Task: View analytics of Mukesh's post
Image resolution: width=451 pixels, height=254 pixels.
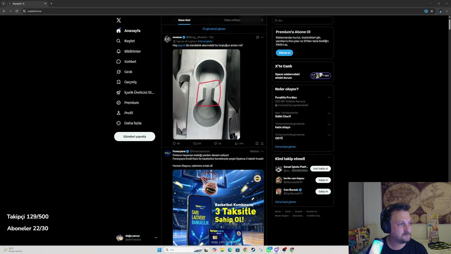Action: pos(239,144)
